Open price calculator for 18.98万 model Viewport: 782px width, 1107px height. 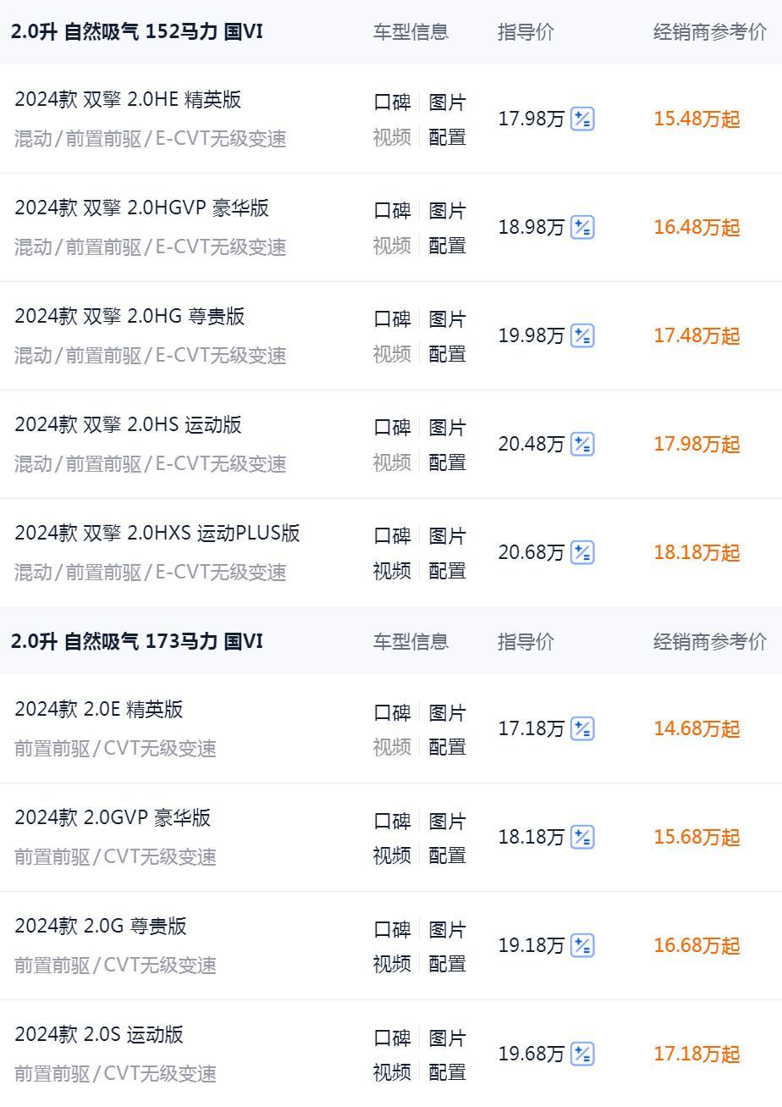click(x=582, y=228)
